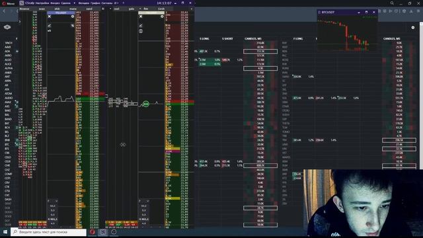423x238 pixels.
Task: Click the play-shaped icon in browser toolbar
Action: point(391,11)
